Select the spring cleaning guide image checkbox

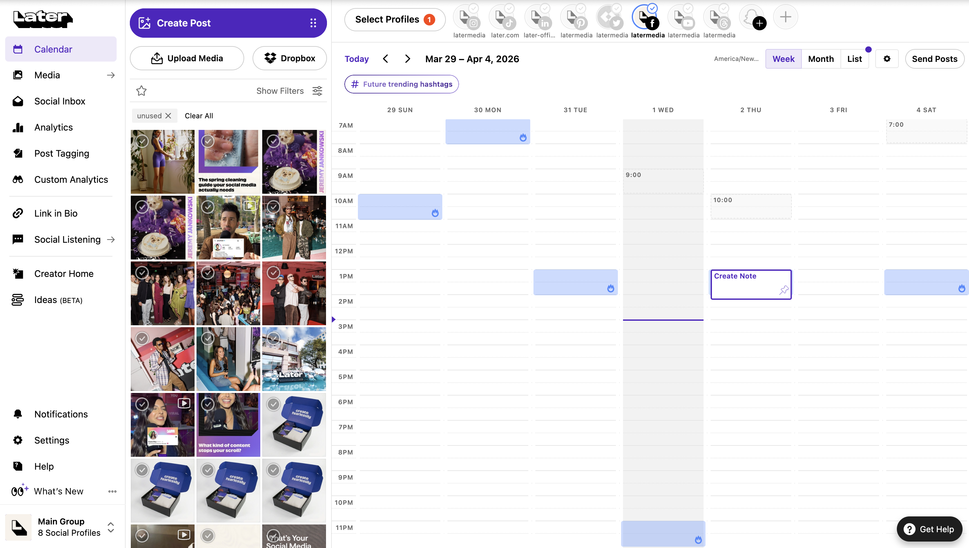pos(208,141)
